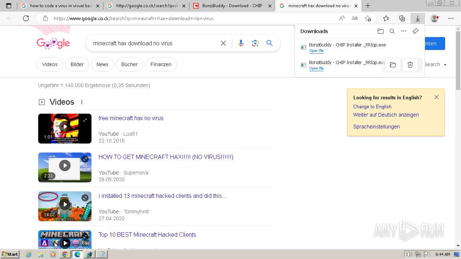
Task: Select the Finanzen search filter
Action: 161,64
